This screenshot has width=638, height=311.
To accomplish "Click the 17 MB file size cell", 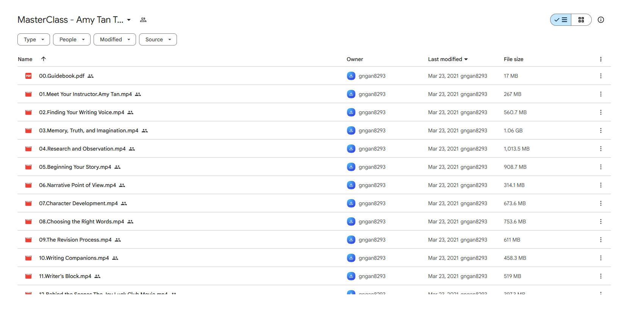I will (511, 76).
